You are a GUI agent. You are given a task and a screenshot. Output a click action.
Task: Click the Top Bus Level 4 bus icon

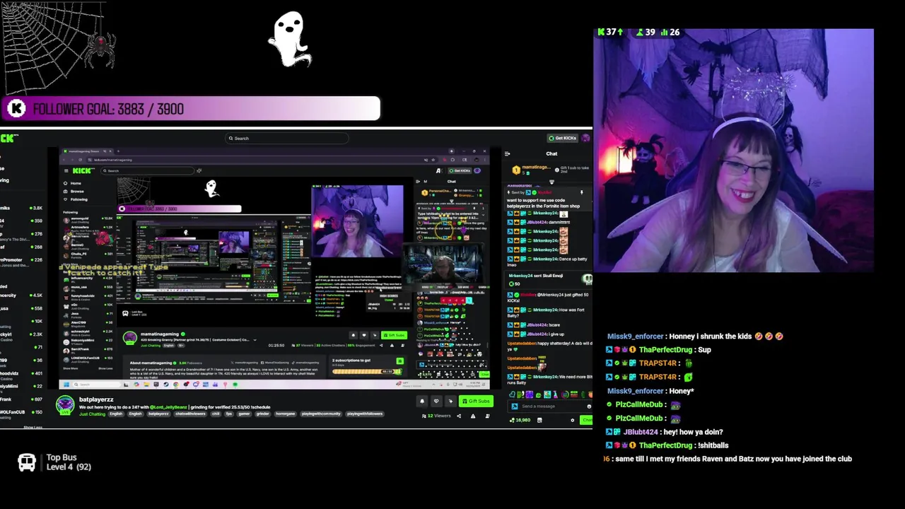(27, 462)
